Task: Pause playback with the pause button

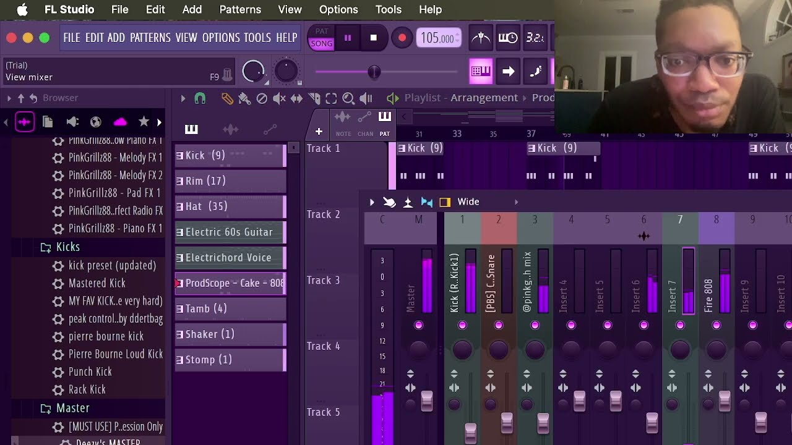Action: tap(348, 38)
